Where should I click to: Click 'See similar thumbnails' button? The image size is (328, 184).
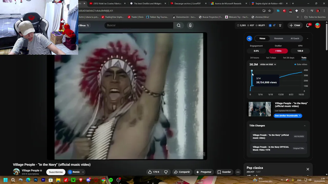(x=288, y=116)
